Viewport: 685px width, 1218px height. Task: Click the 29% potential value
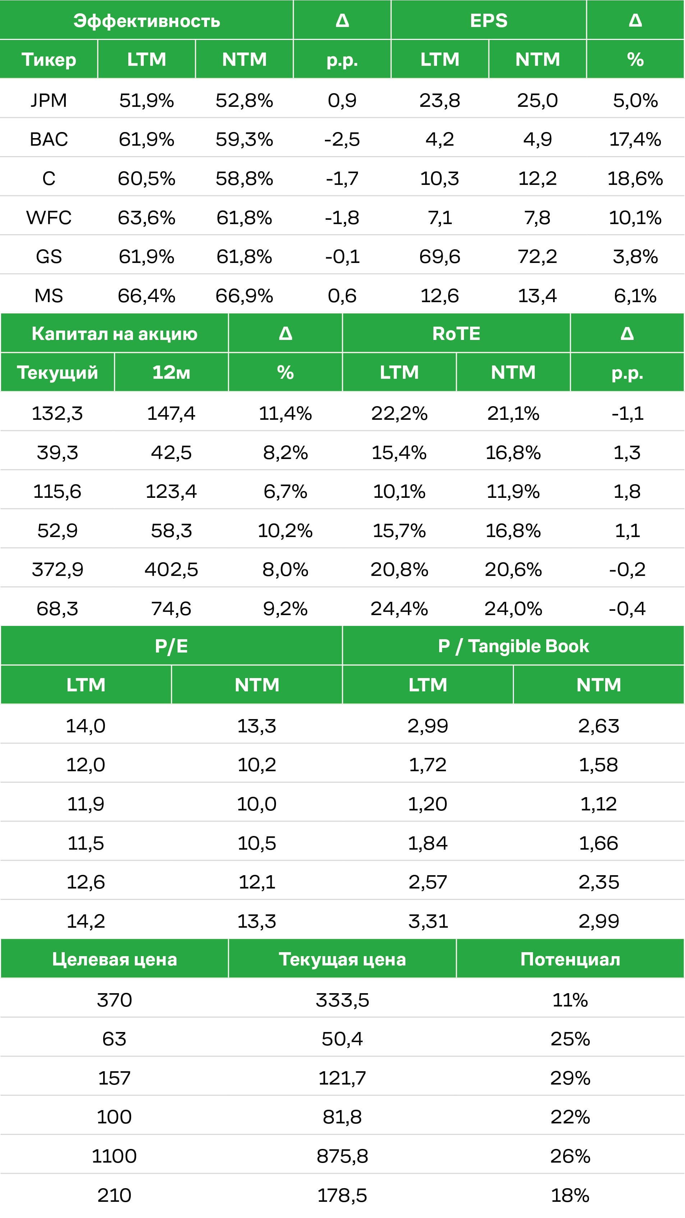(570, 1078)
